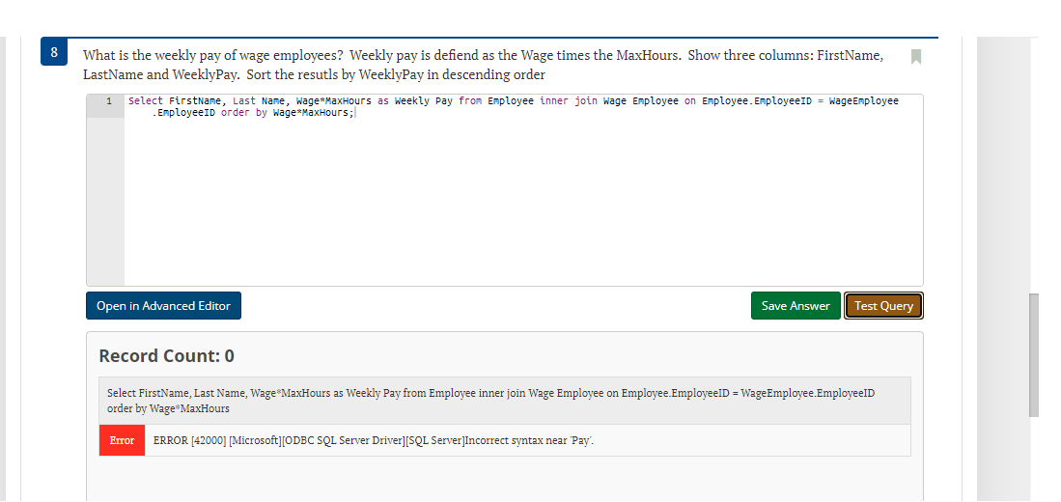
Task: Click the 'Weekly Pay' alias in editor
Action: point(424,100)
